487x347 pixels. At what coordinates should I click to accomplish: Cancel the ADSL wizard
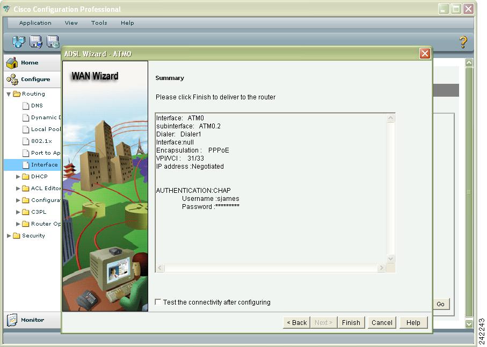point(382,322)
